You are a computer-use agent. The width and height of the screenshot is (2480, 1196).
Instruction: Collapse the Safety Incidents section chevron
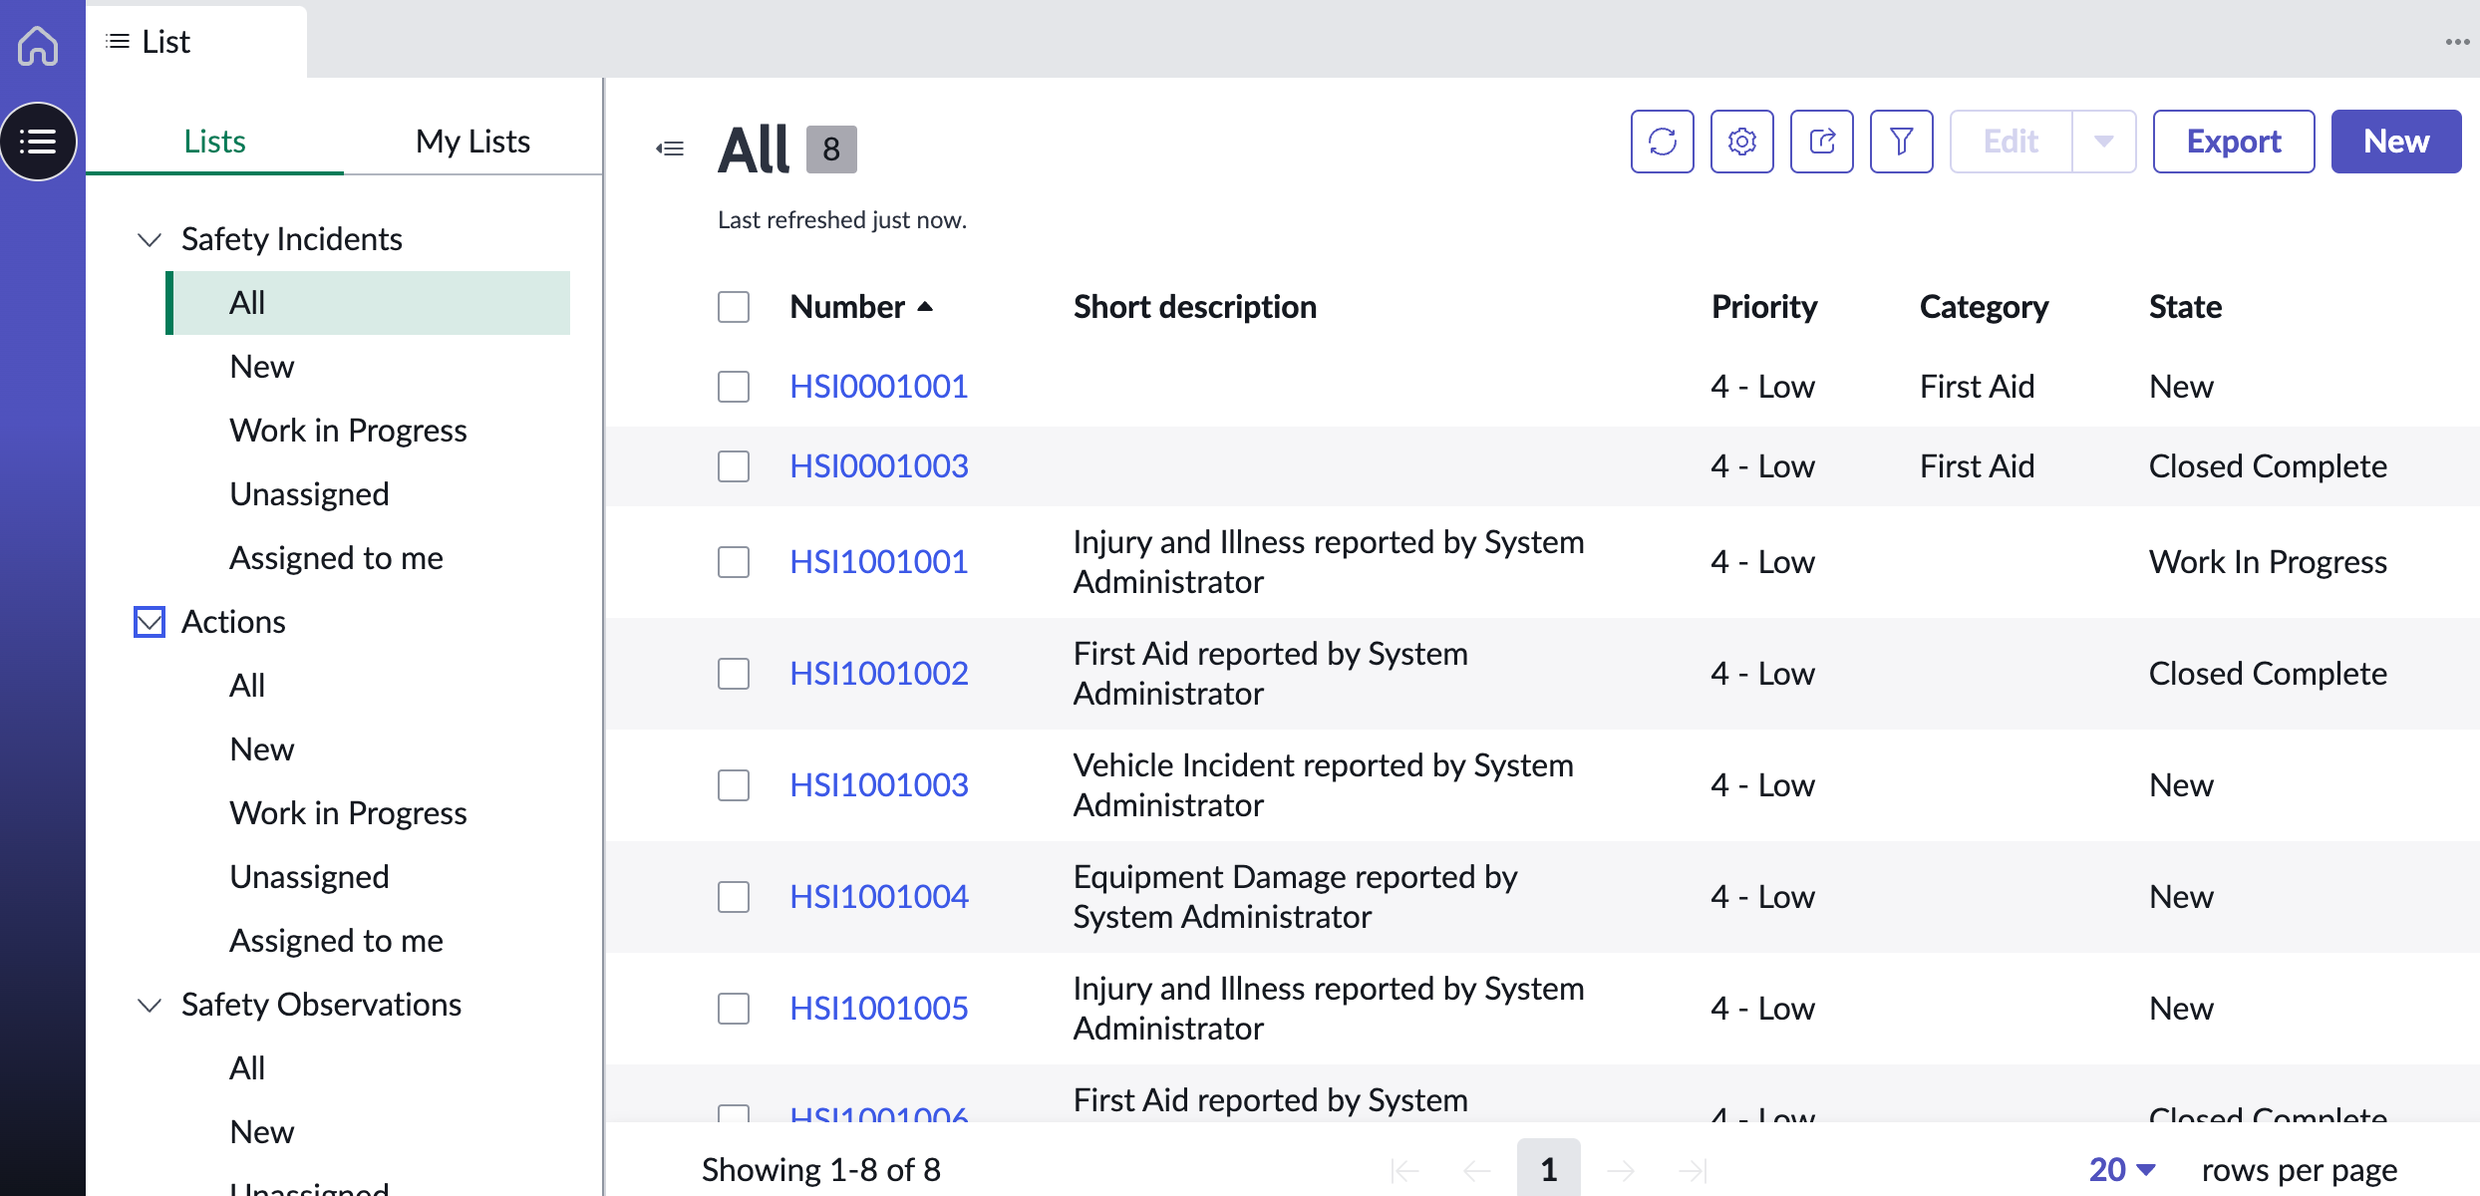point(150,239)
